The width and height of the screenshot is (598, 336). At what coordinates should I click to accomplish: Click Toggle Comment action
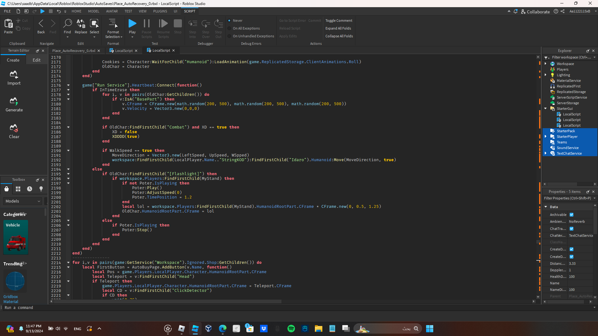tap(339, 21)
